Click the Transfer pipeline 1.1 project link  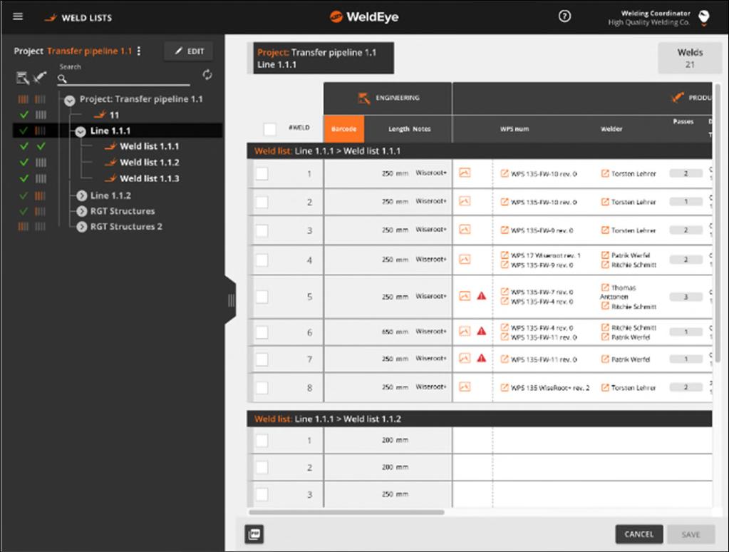[x=89, y=51]
